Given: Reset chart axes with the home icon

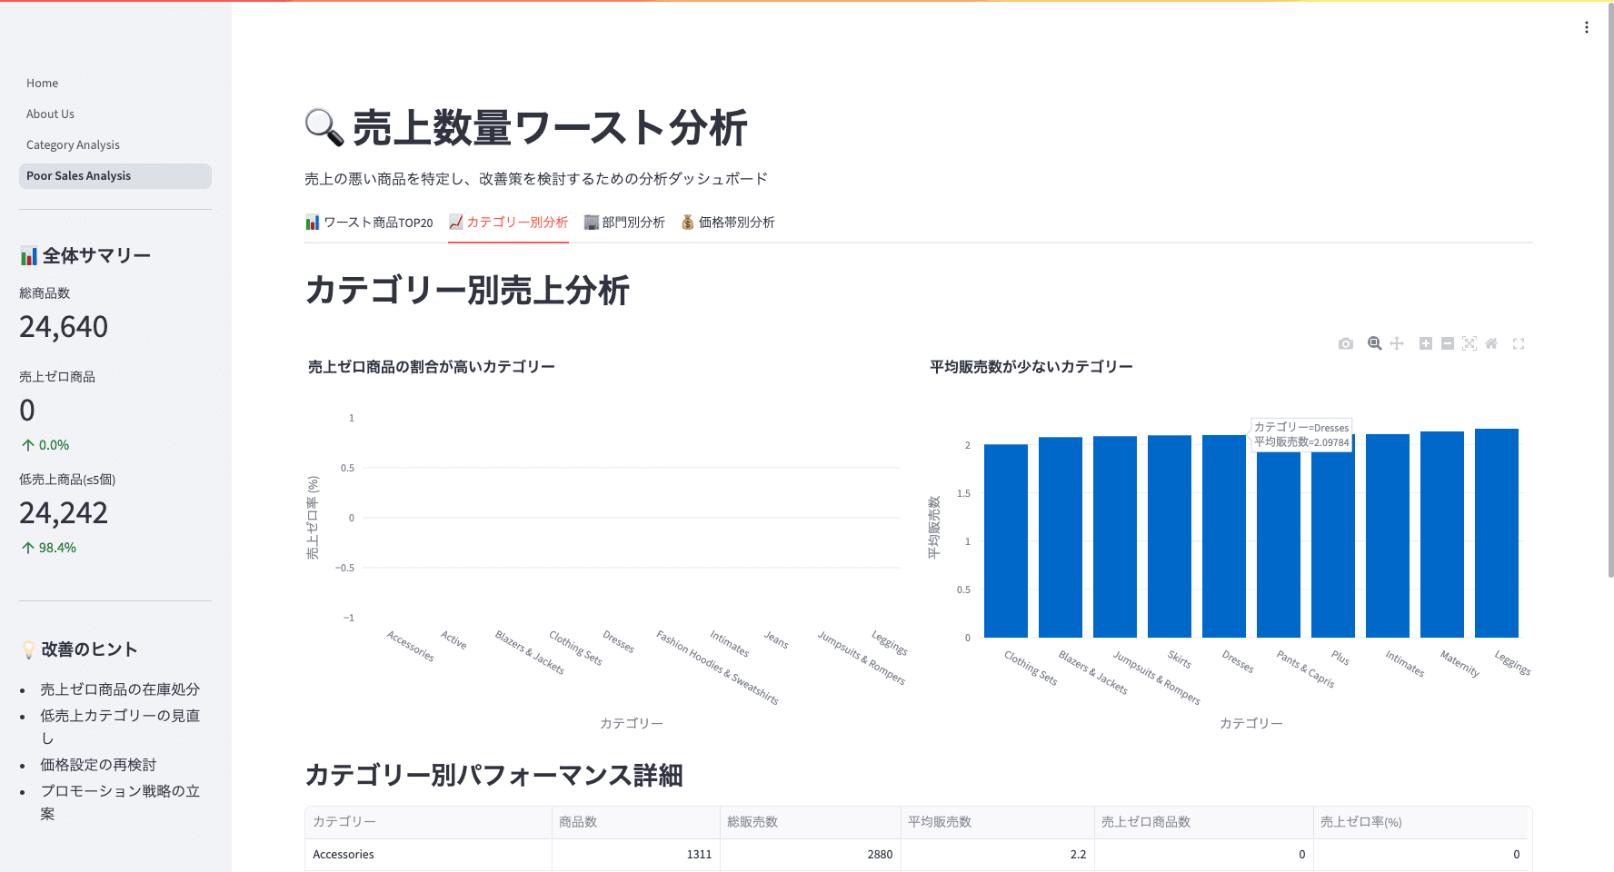Looking at the screenshot, I should [1491, 343].
